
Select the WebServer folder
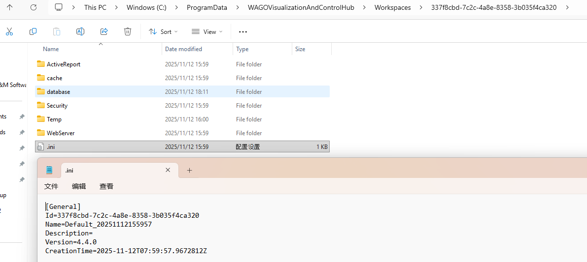coord(61,133)
